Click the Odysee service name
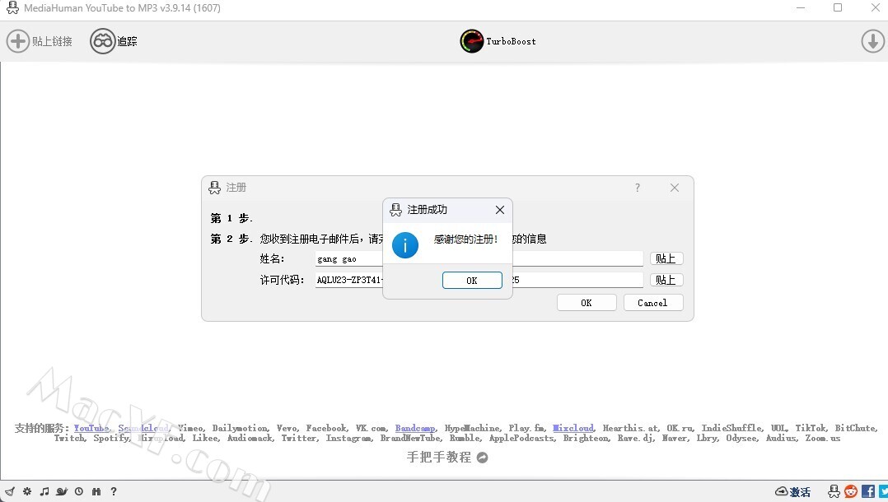Image resolution: width=888 pixels, height=502 pixels. click(x=742, y=438)
